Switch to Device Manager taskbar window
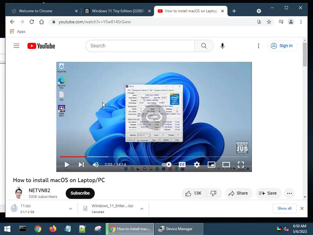Image resolution: width=313 pixels, height=235 pixels. [179, 229]
